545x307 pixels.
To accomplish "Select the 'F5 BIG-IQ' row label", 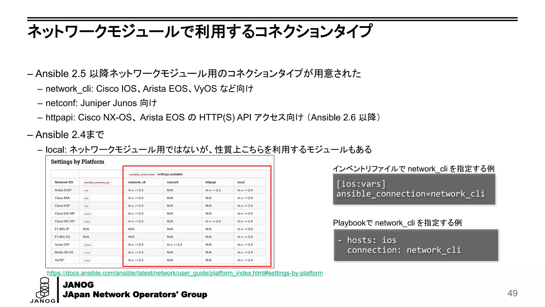I will point(62,237).
